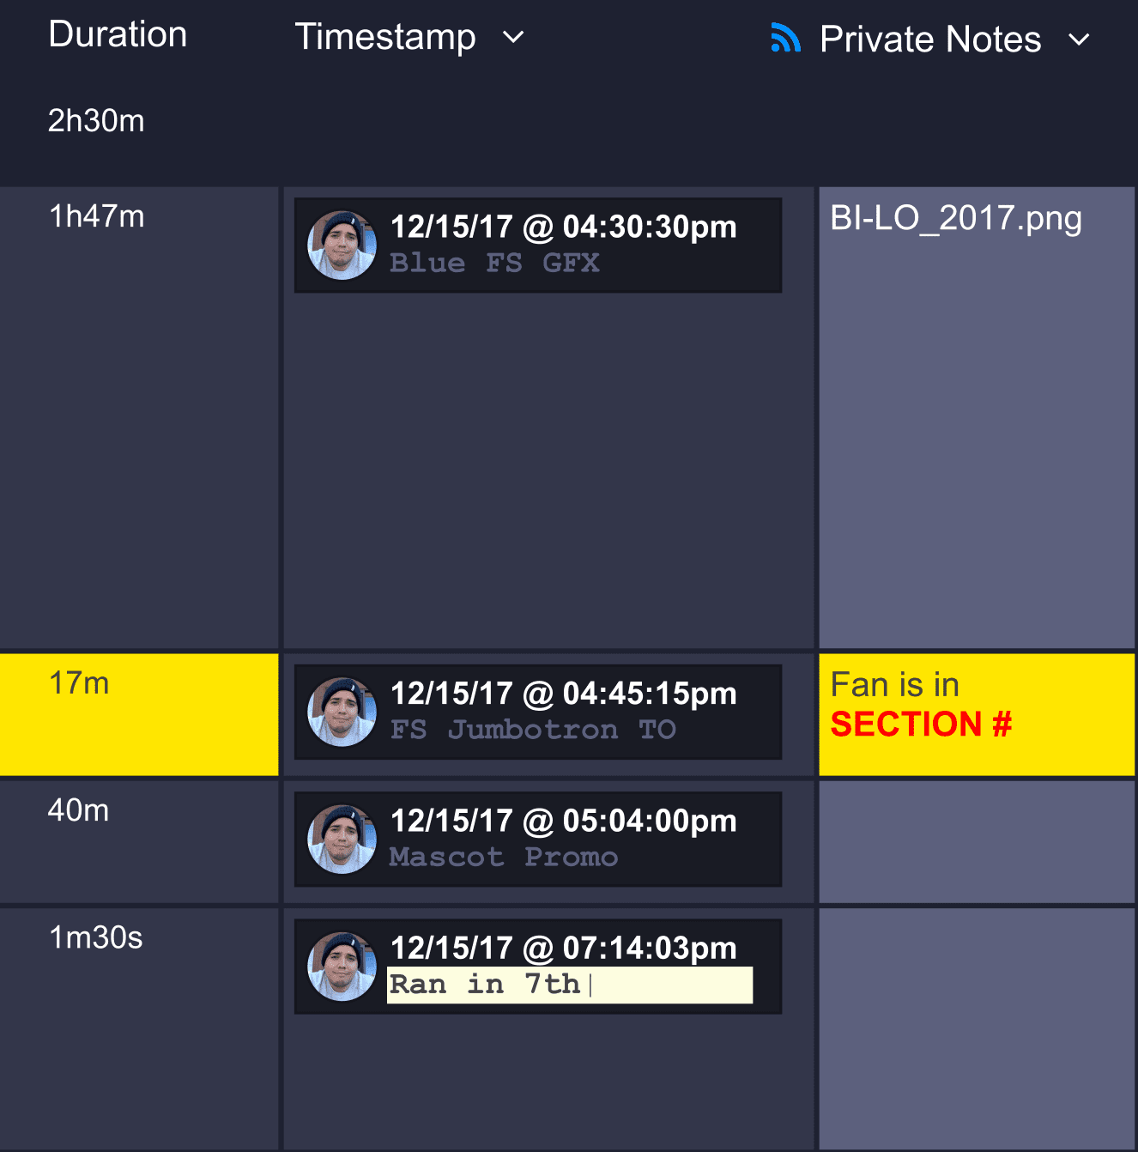Click avatar on the 04:30:30pm timestamp entry
Image resolution: width=1138 pixels, height=1152 pixels.
click(x=342, y=246)
